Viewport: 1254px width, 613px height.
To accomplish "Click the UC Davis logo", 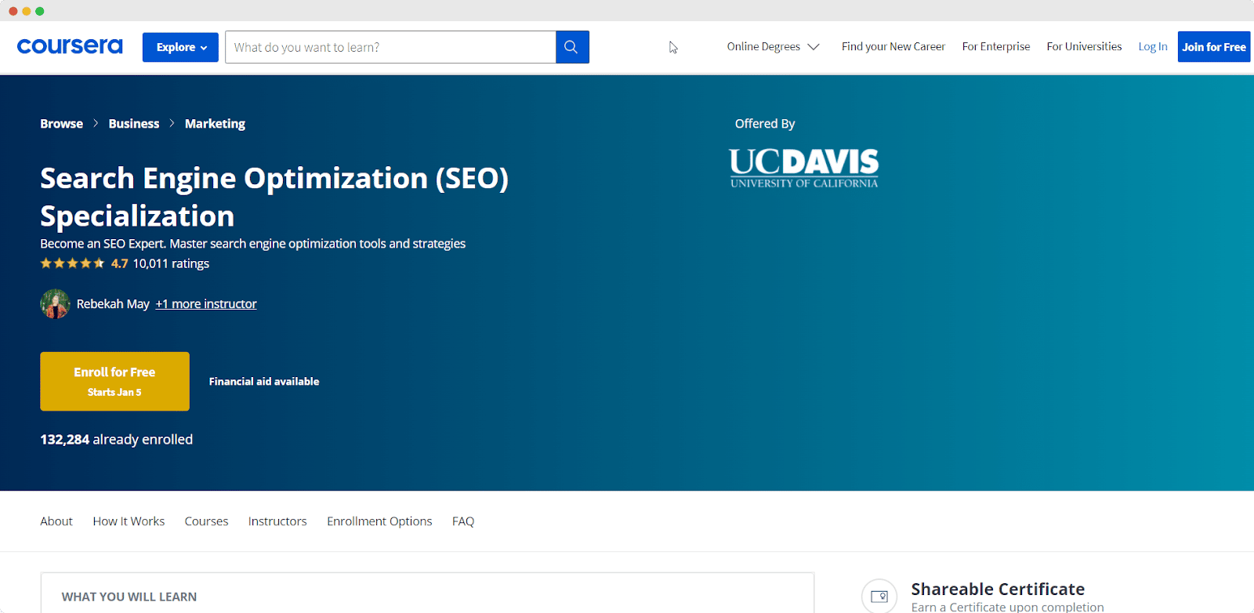I will coord(804,169).
